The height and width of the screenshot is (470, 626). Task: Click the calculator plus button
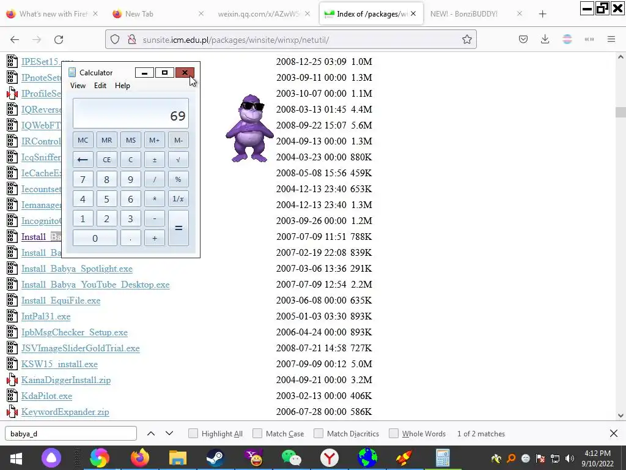click(x=155, y=238)
